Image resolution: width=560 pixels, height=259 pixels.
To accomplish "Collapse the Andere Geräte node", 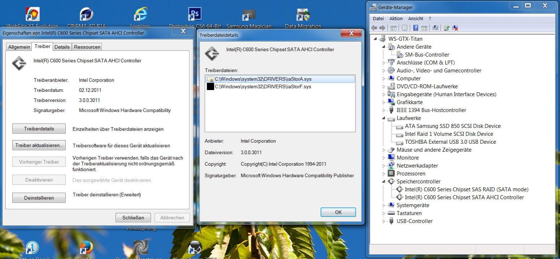I will (384, 47).
